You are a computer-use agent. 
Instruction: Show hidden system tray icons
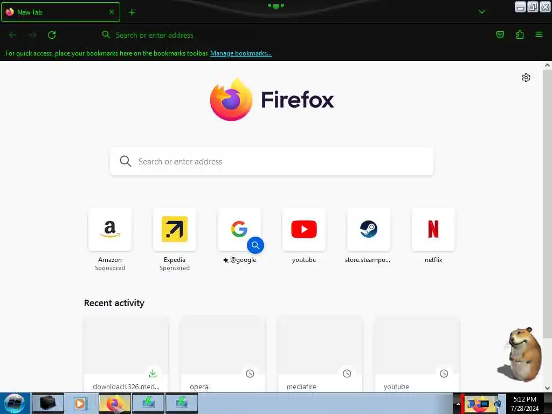[x=458, y=404]
